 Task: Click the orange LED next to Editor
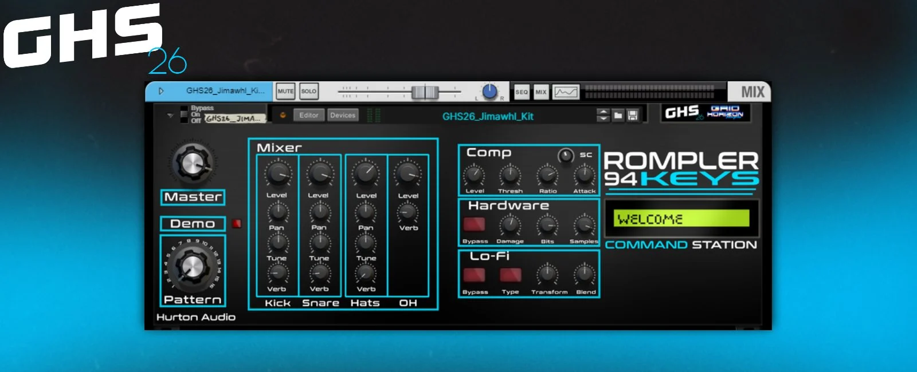click(x=283, y=115)
